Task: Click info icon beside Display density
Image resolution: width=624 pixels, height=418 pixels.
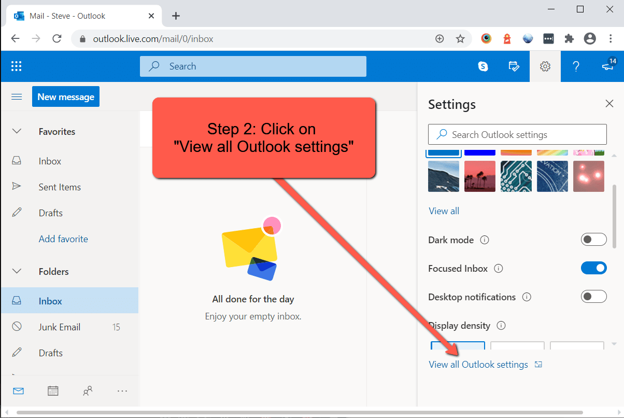Action: [x=501, y=326]
